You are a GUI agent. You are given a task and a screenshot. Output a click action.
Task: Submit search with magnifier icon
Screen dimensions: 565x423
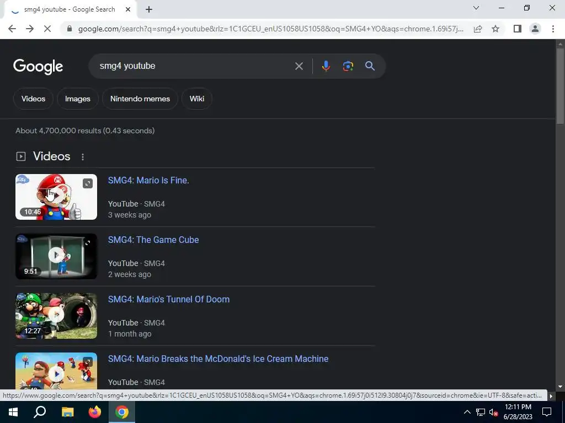pyautogui.click(x=370, y=66)
